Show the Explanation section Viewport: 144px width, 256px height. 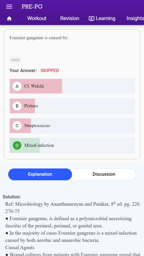[x=40, y=174]
